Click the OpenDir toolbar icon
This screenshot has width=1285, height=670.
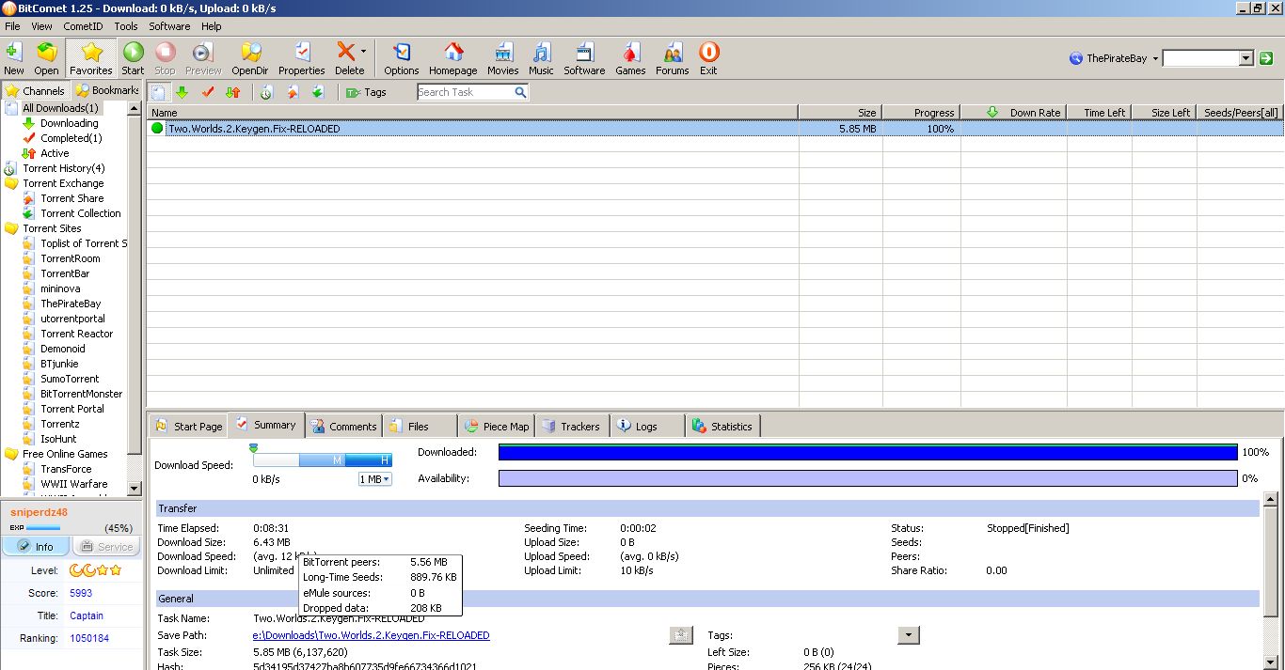(250, 57)
